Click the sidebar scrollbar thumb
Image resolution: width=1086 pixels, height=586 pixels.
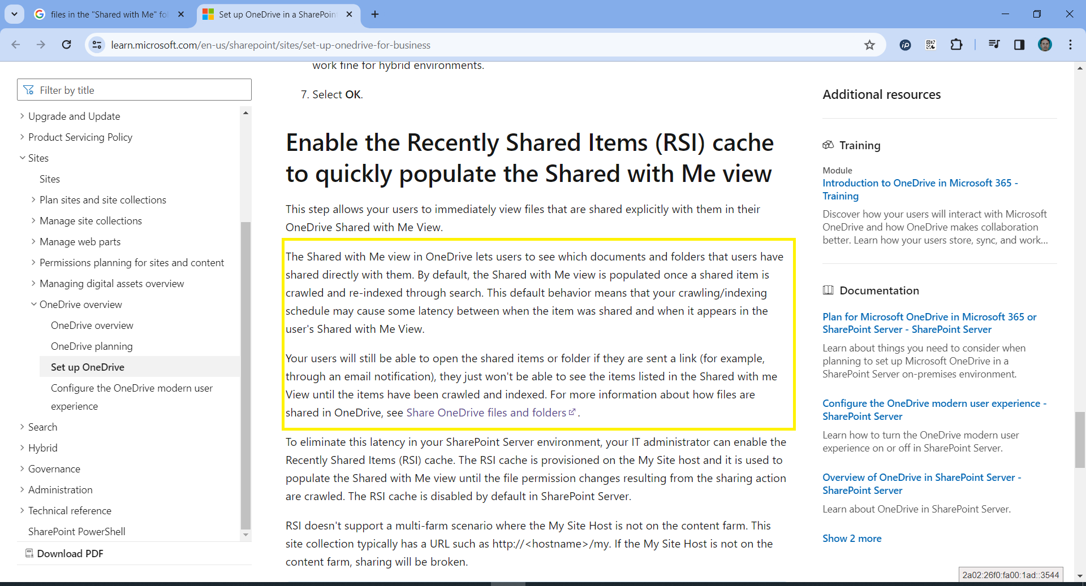click(x=245, y=375)
